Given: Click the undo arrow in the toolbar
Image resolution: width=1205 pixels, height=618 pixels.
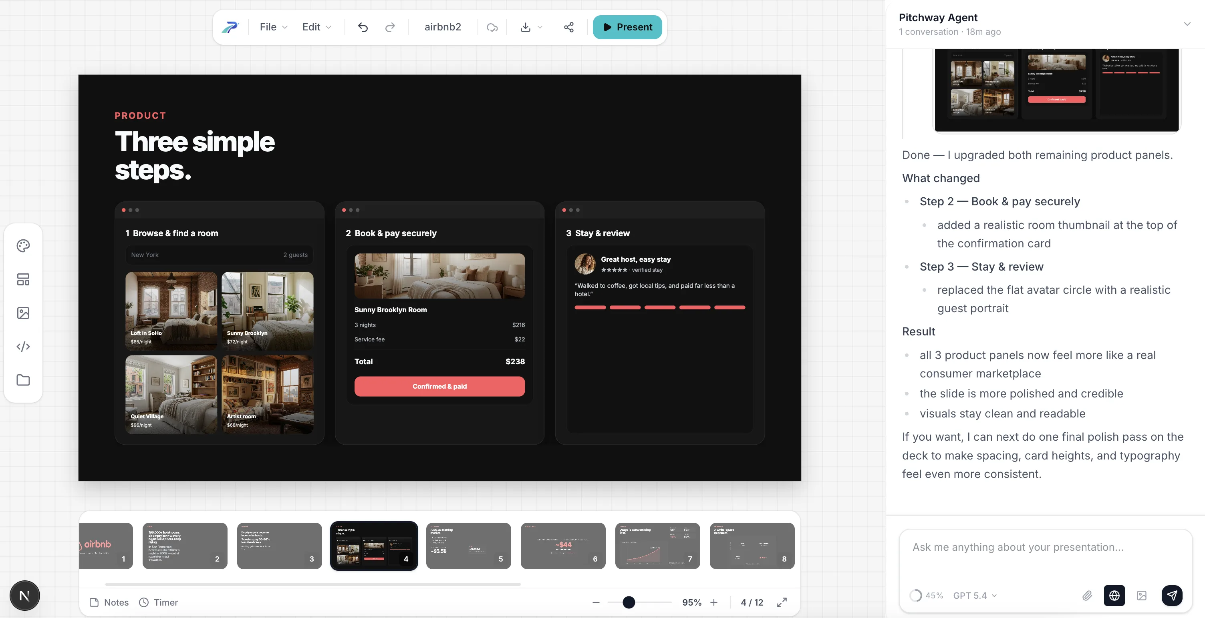Looking at the screenshot, I should pos(363,27).
